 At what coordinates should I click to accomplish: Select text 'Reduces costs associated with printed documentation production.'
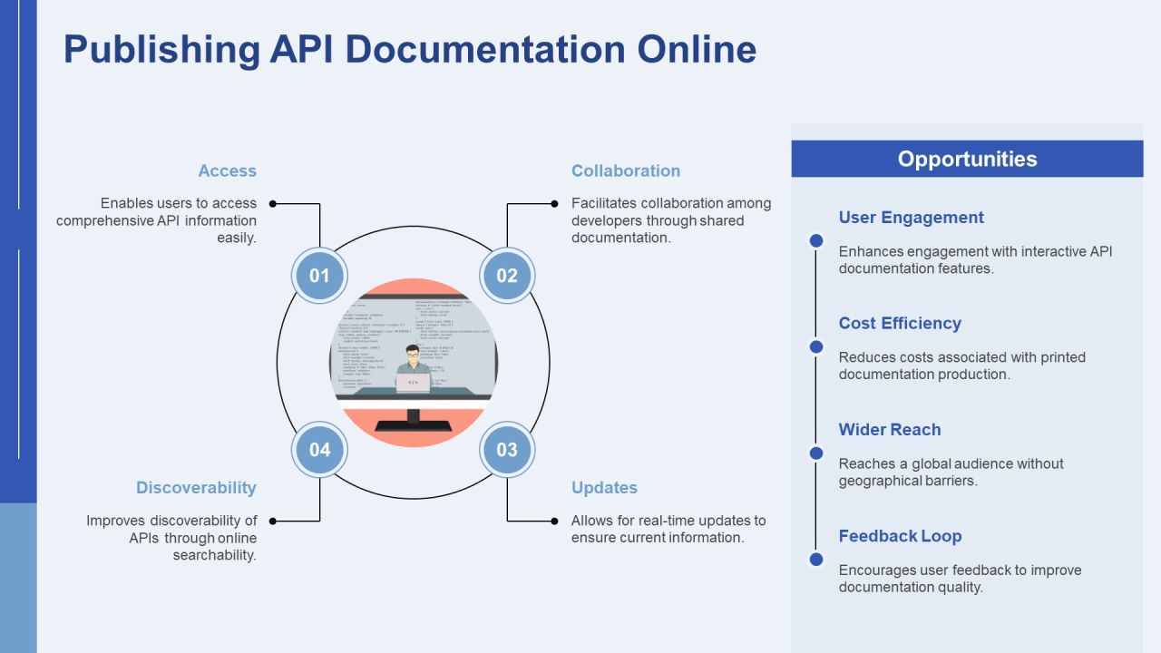pos(962,365)
